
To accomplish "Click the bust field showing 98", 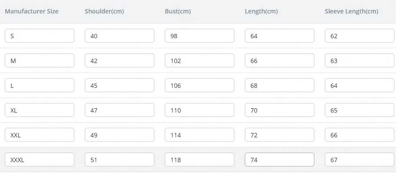I will tap(200, 36).
